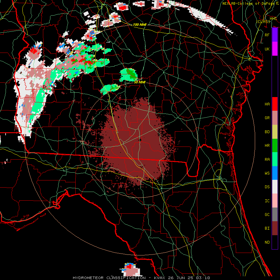The width and height of the screenshot is (280, 280).
Task: Click the "RA" legend label
Action: pos(267,159)
